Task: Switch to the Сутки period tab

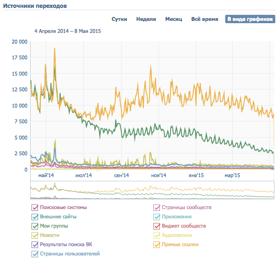Action: pyautogui.click(x=119, y=19)
